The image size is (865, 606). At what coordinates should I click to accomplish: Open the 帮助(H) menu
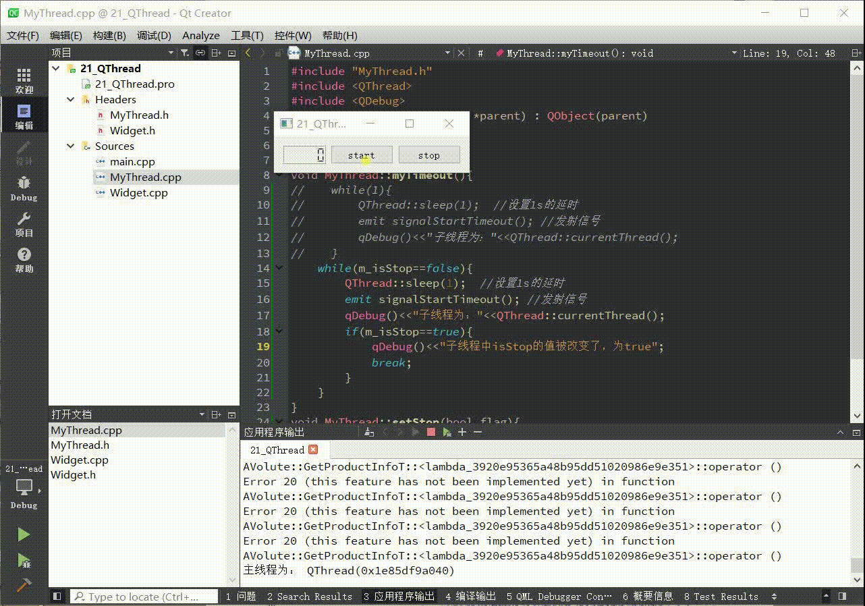tap(339, 35)
